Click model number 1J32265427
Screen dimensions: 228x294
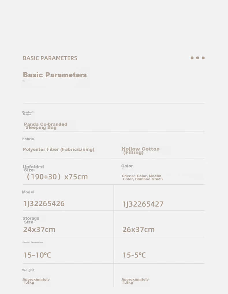click(143, 204)
